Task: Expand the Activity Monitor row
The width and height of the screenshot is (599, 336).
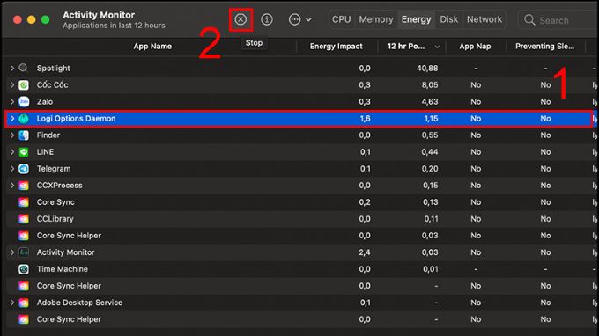Action: pyautogui.click(x=12, y=252)
